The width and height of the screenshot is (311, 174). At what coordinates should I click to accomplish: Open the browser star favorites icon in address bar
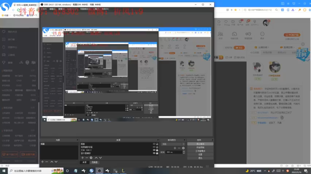click(x=236, y=10)
